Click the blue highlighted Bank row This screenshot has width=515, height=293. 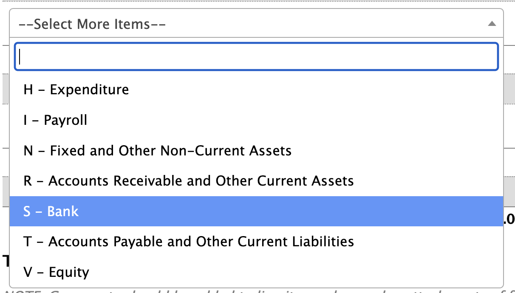(x=256, y=211)
